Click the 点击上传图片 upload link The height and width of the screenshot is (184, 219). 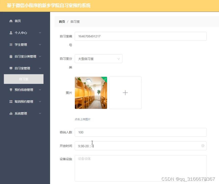tap(82, 119)
